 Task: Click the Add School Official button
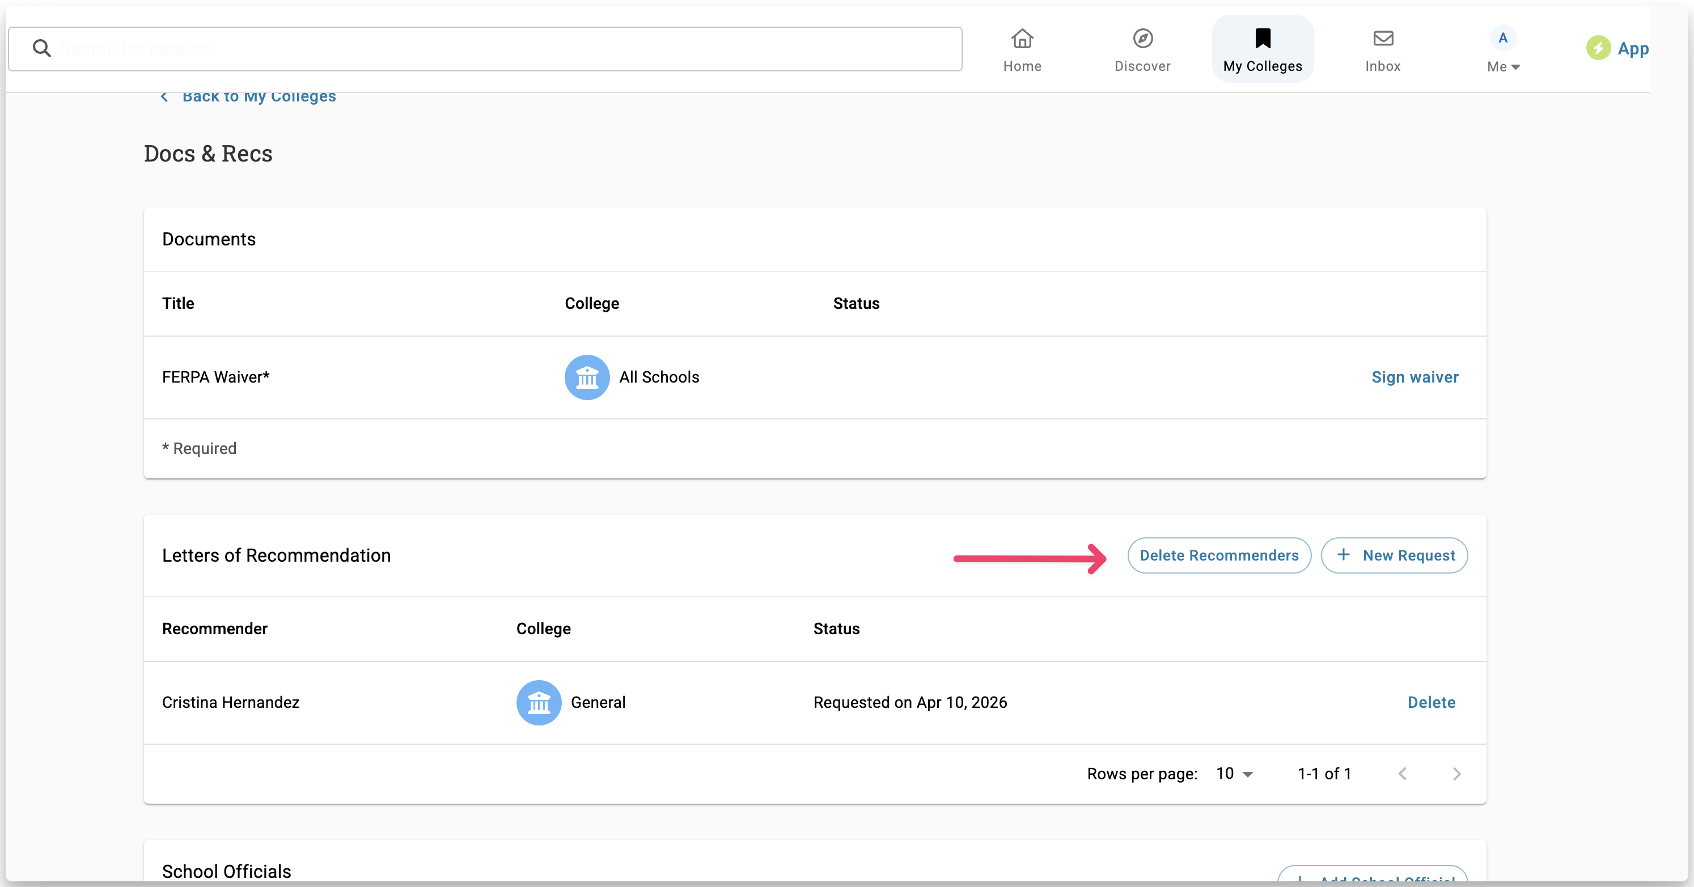1373,876
